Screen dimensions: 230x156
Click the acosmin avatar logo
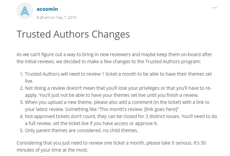coord(25,11)
